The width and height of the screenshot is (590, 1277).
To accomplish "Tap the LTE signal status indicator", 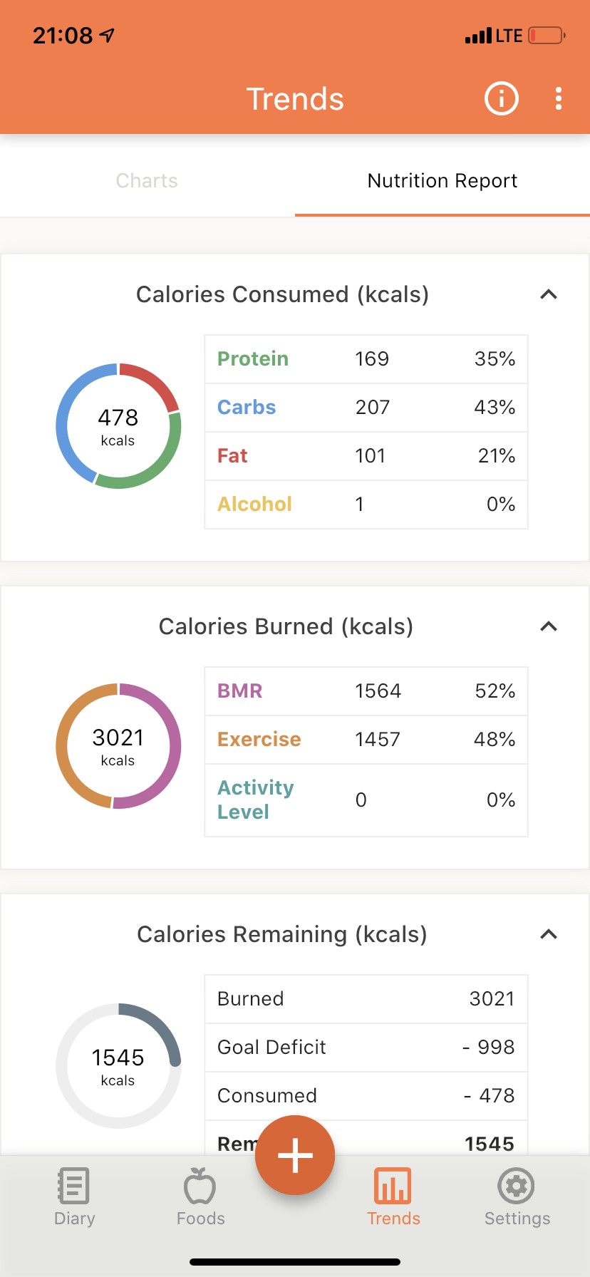I will click(x=493, y=36).
